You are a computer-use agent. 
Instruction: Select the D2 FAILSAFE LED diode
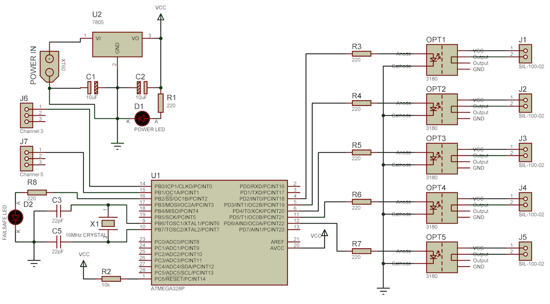[16, 217]
